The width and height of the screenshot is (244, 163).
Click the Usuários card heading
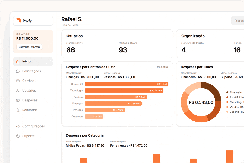point(75,36)
